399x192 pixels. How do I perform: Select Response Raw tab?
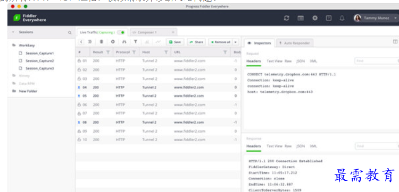tap(288, 146)
